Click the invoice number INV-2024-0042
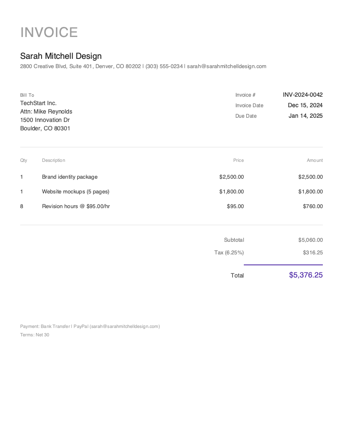This screenshot has width=343, height=444. [x=303, y=95]
